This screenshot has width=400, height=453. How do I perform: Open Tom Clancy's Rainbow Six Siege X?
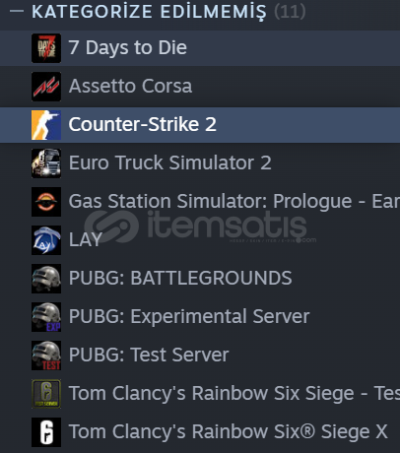[200, 432]
